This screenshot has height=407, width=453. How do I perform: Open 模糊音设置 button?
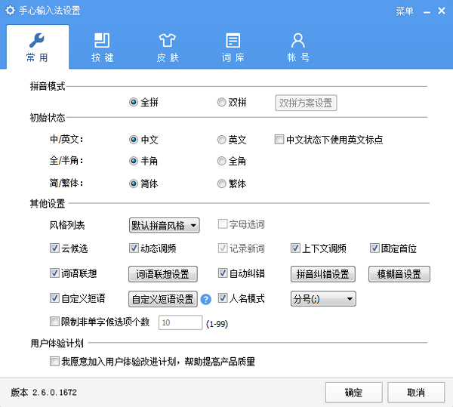(x=399, y=274)
